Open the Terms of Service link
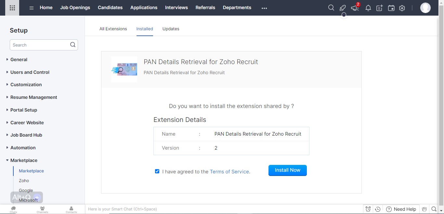 [229, 172]
